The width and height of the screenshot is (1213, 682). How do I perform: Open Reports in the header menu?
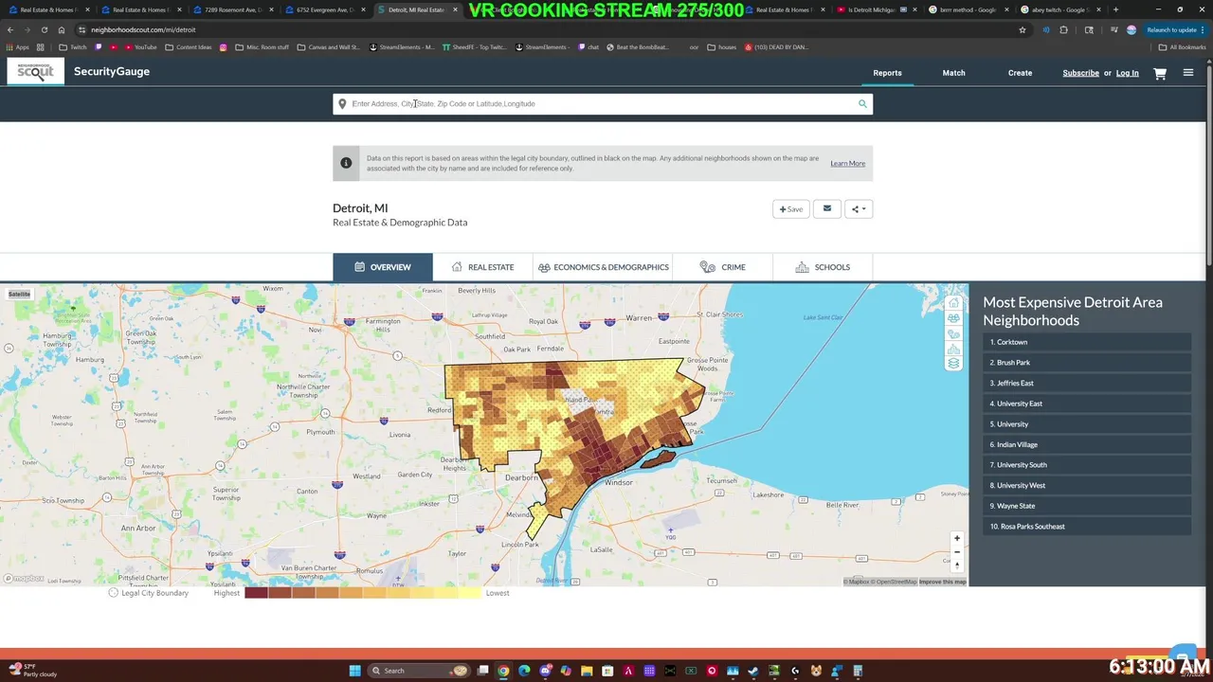[x=887, y=73]
